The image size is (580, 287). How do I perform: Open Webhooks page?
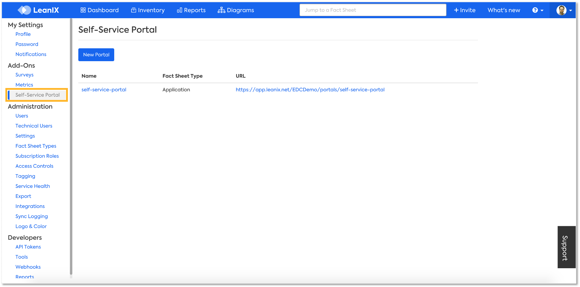[28, 267]
